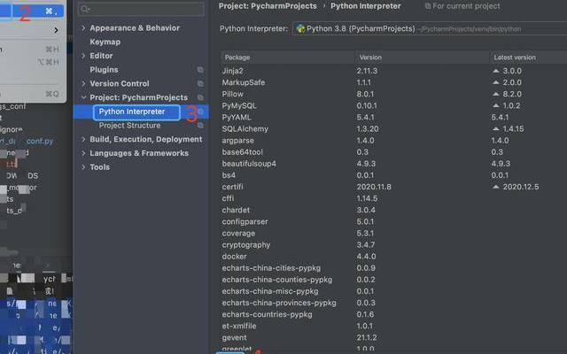
Task: Click Python Interpreter breadcrumb title
Action: pyautogui.click(x=366, y=6)
